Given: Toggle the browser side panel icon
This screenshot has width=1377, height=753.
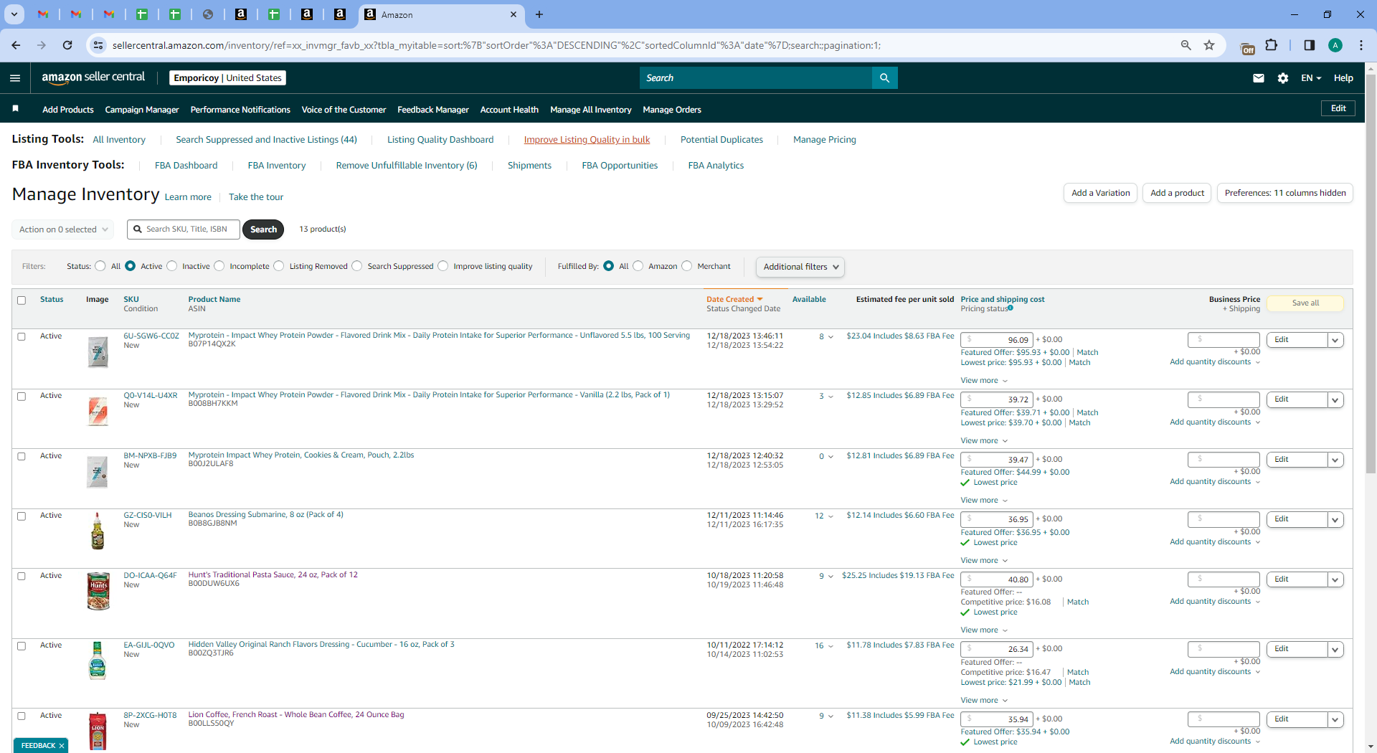Looking at the screenshot, I should pos(1309,45).
